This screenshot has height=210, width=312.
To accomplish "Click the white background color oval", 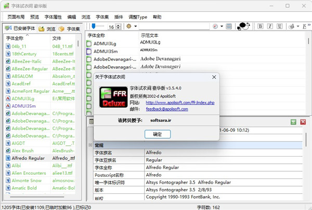I will (x=245, y=27).
